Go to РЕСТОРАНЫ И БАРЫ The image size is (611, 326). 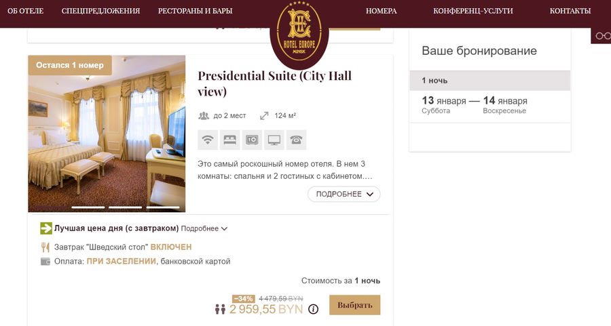pyautogui.click(x=195, y=11)
